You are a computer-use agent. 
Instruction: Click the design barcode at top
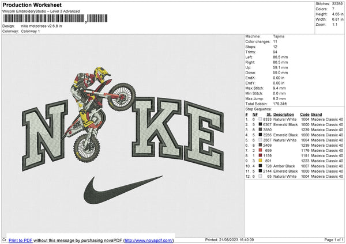tap(55, 18)
